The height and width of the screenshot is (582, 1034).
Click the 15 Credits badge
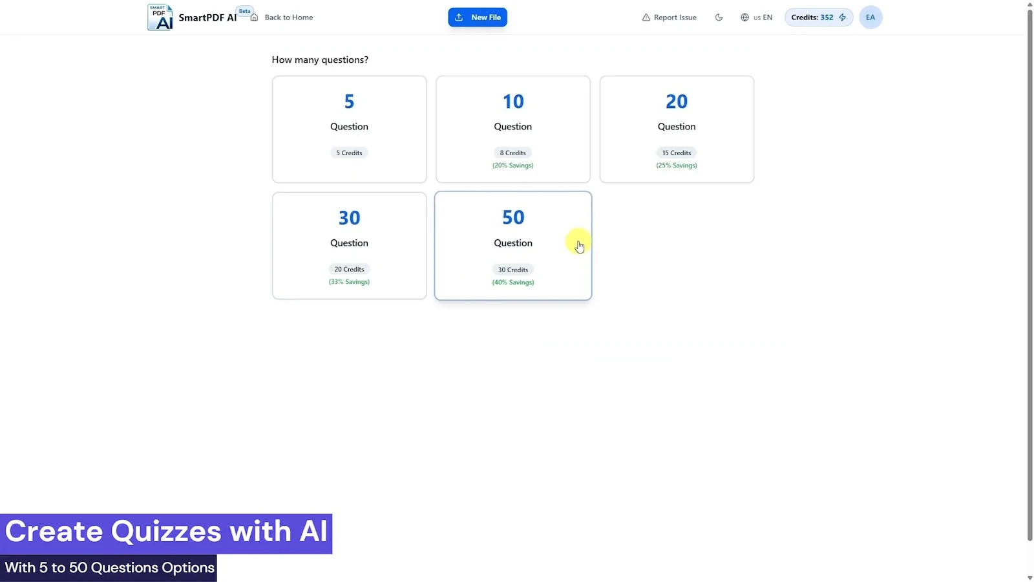(x=677, y=153)
